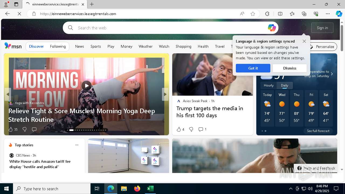This screenshot has height=194, width=345.
Task: Open the Money section
Action: click(x=126, y=46)
